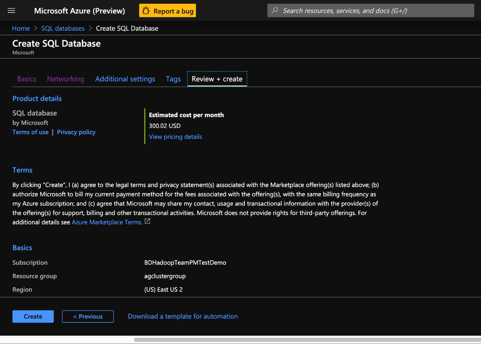481x344 pixels.
Task: Open the hamburger portal menu
Action: 12,11
